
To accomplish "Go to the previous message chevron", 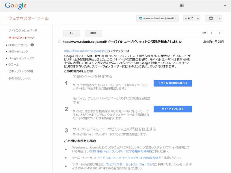I will click(212, 33).
